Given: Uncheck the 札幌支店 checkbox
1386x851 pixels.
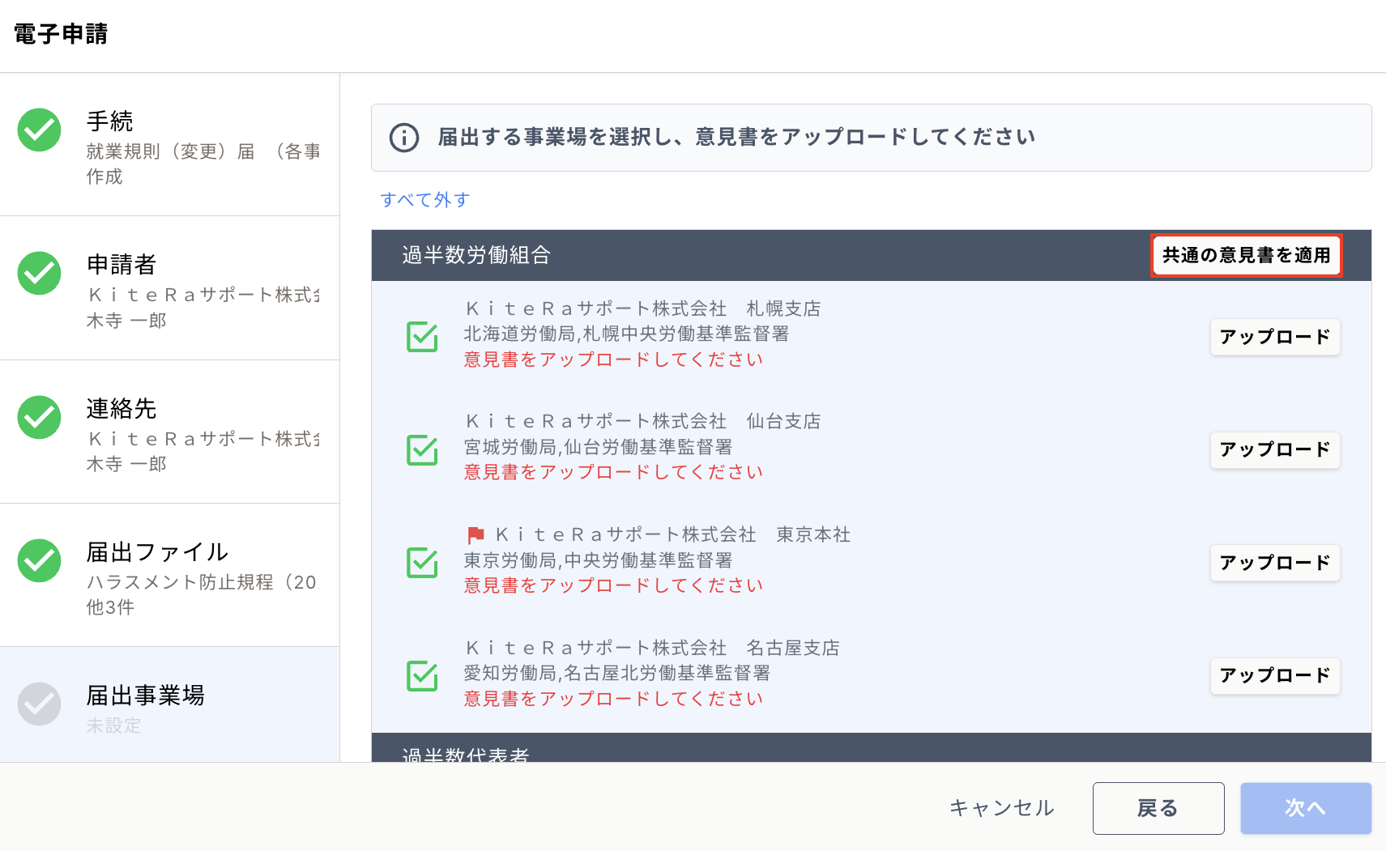Looking at the screenshot, I should click(x=422, y=337).
